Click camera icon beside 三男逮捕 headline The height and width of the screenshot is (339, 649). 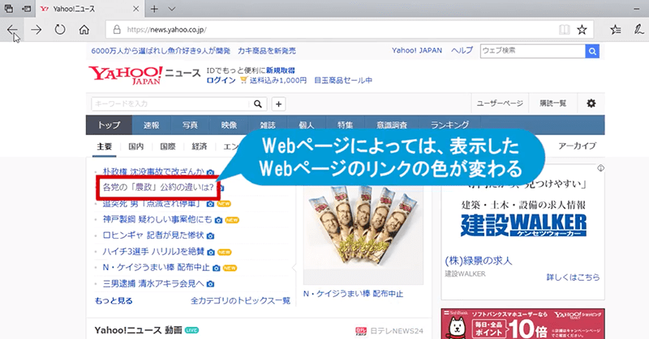click(x=210, y=284)
